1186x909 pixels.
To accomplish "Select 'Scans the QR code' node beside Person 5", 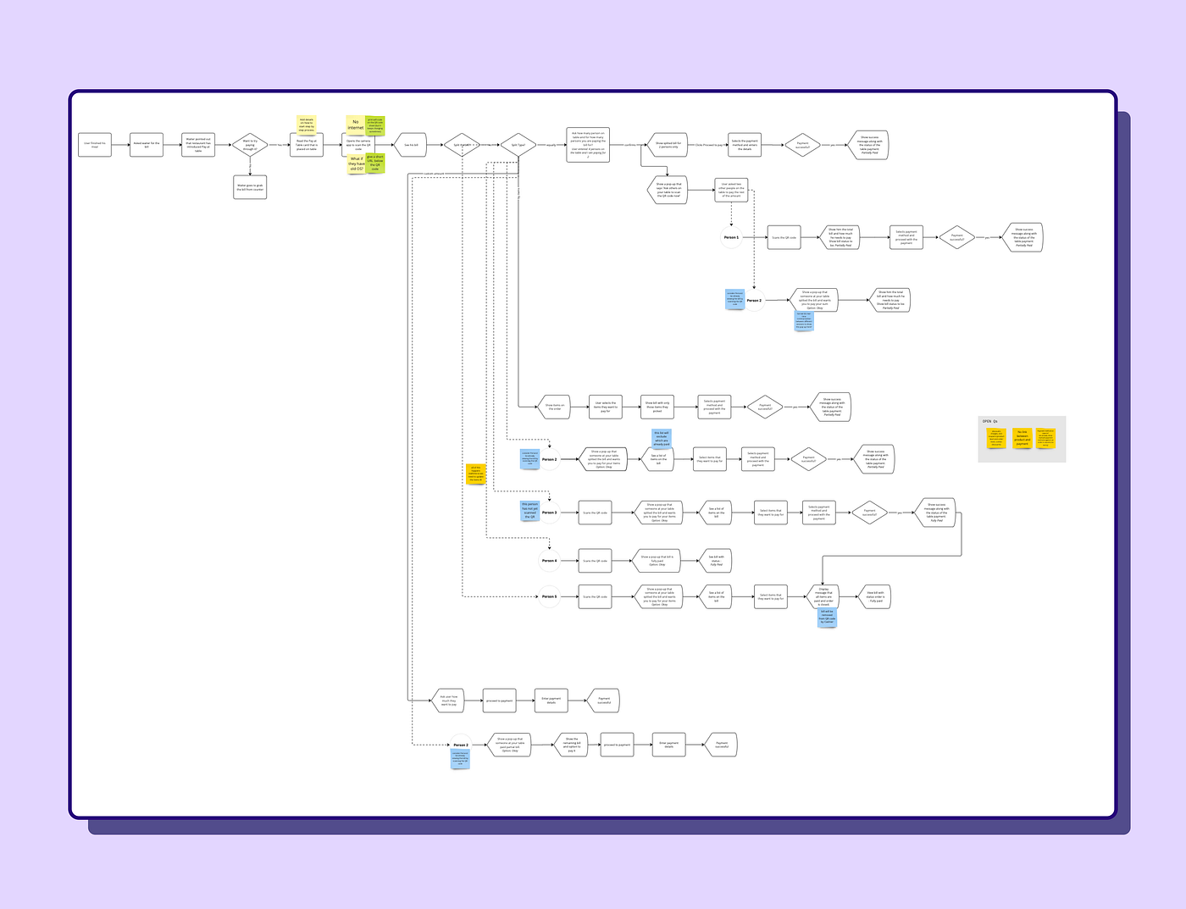I will click(x=595, y=596).
